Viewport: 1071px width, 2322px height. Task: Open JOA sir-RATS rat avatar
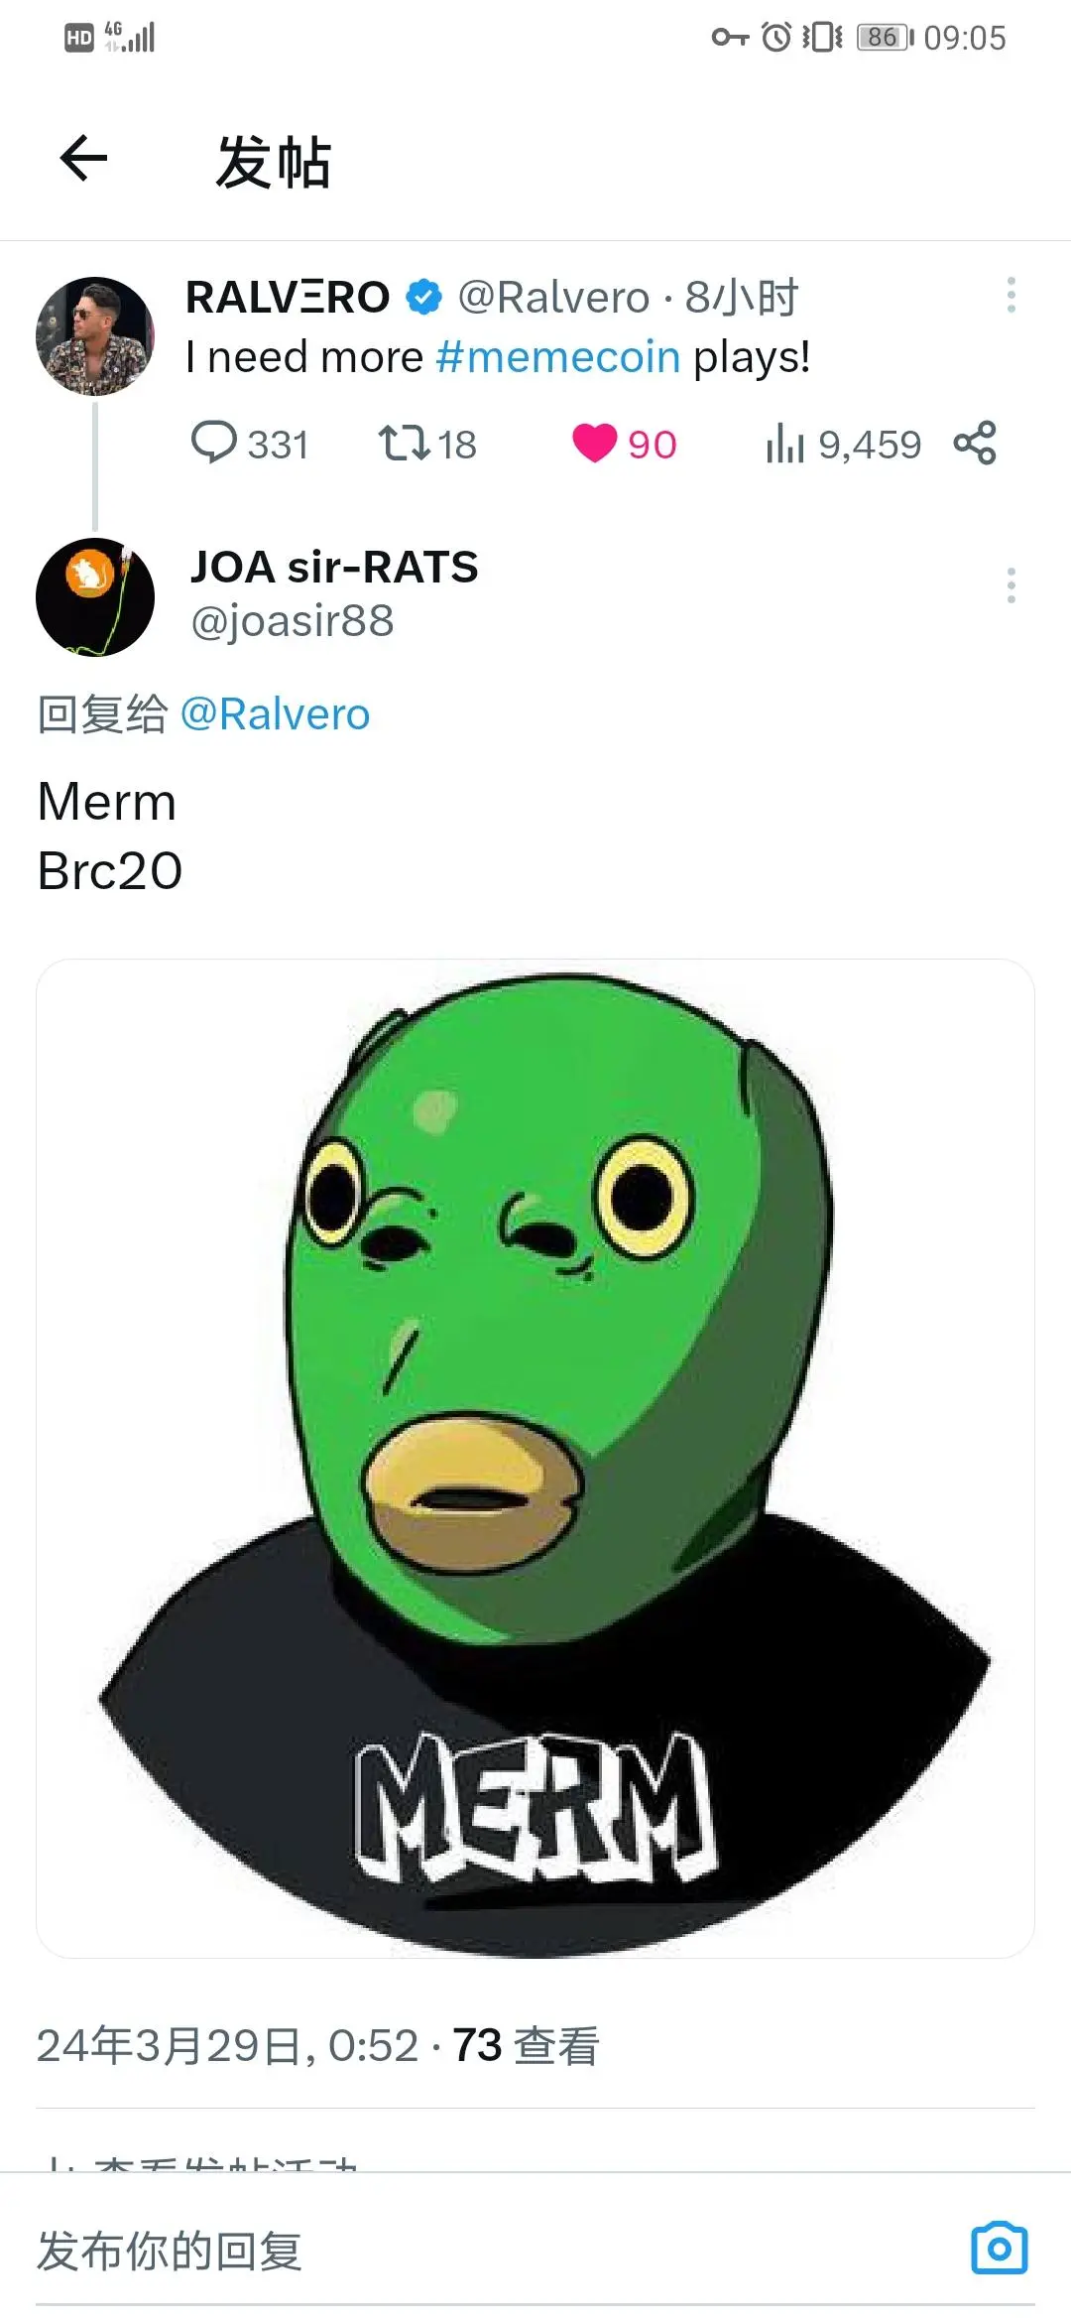(x=95, y=597)
